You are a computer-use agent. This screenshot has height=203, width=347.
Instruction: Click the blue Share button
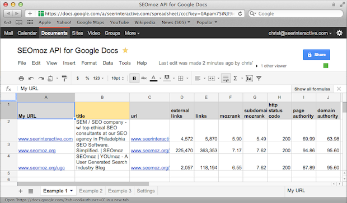(x=316, y=55)
